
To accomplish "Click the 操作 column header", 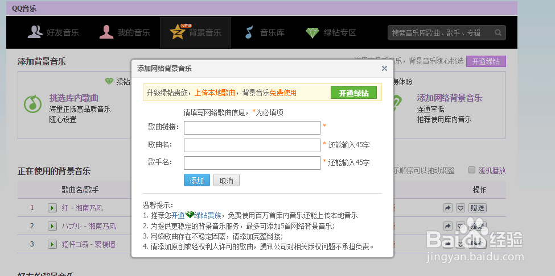I will [480, 190].
